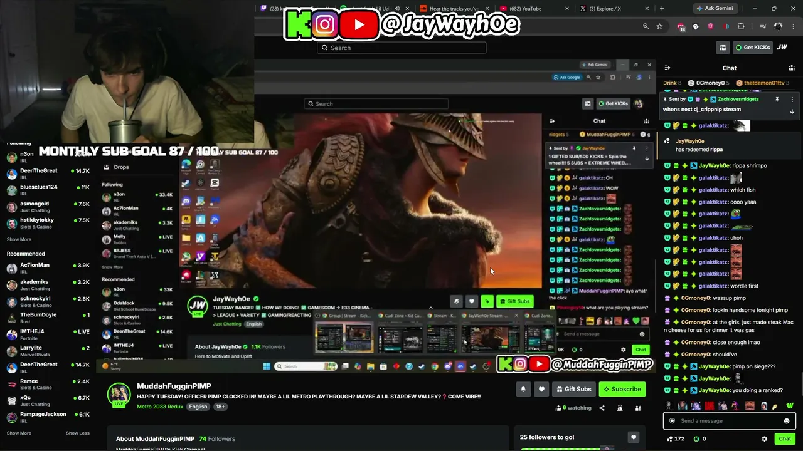This screenshot has height=451, width=803.
Task: Click the alarm-light report icon beside share
Action: pos(620,408)
